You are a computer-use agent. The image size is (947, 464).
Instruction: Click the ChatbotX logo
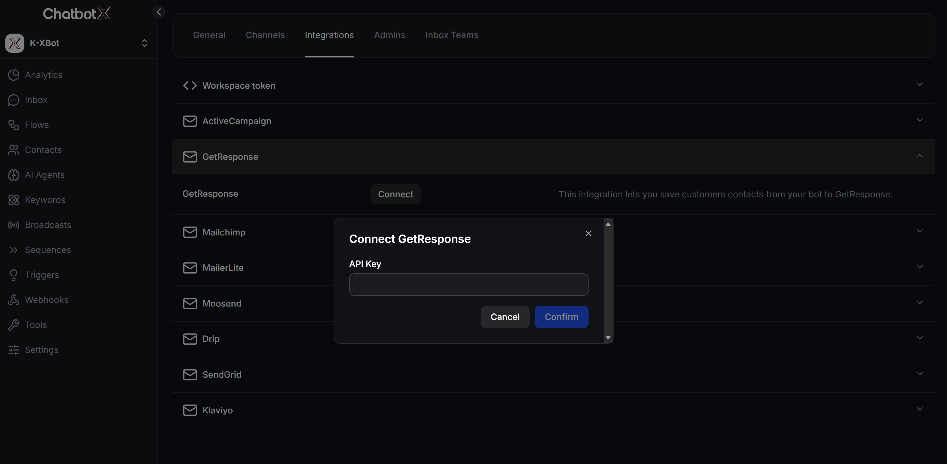coord(77,13)
